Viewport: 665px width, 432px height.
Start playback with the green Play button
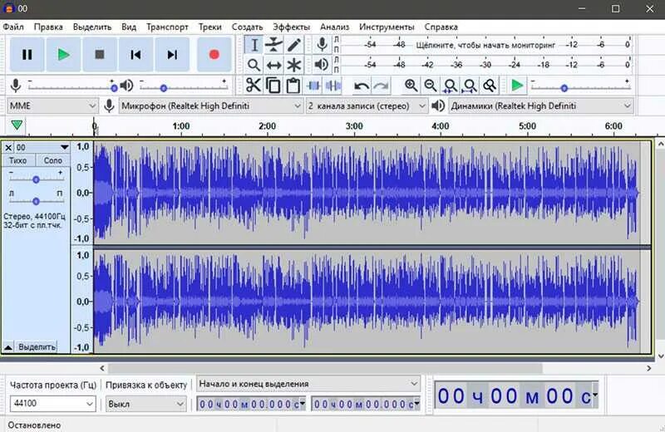tap(64, 54)
